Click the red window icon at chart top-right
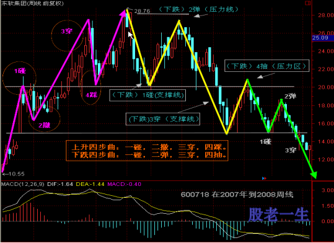 pyautogui.click(x=307, y=2)
